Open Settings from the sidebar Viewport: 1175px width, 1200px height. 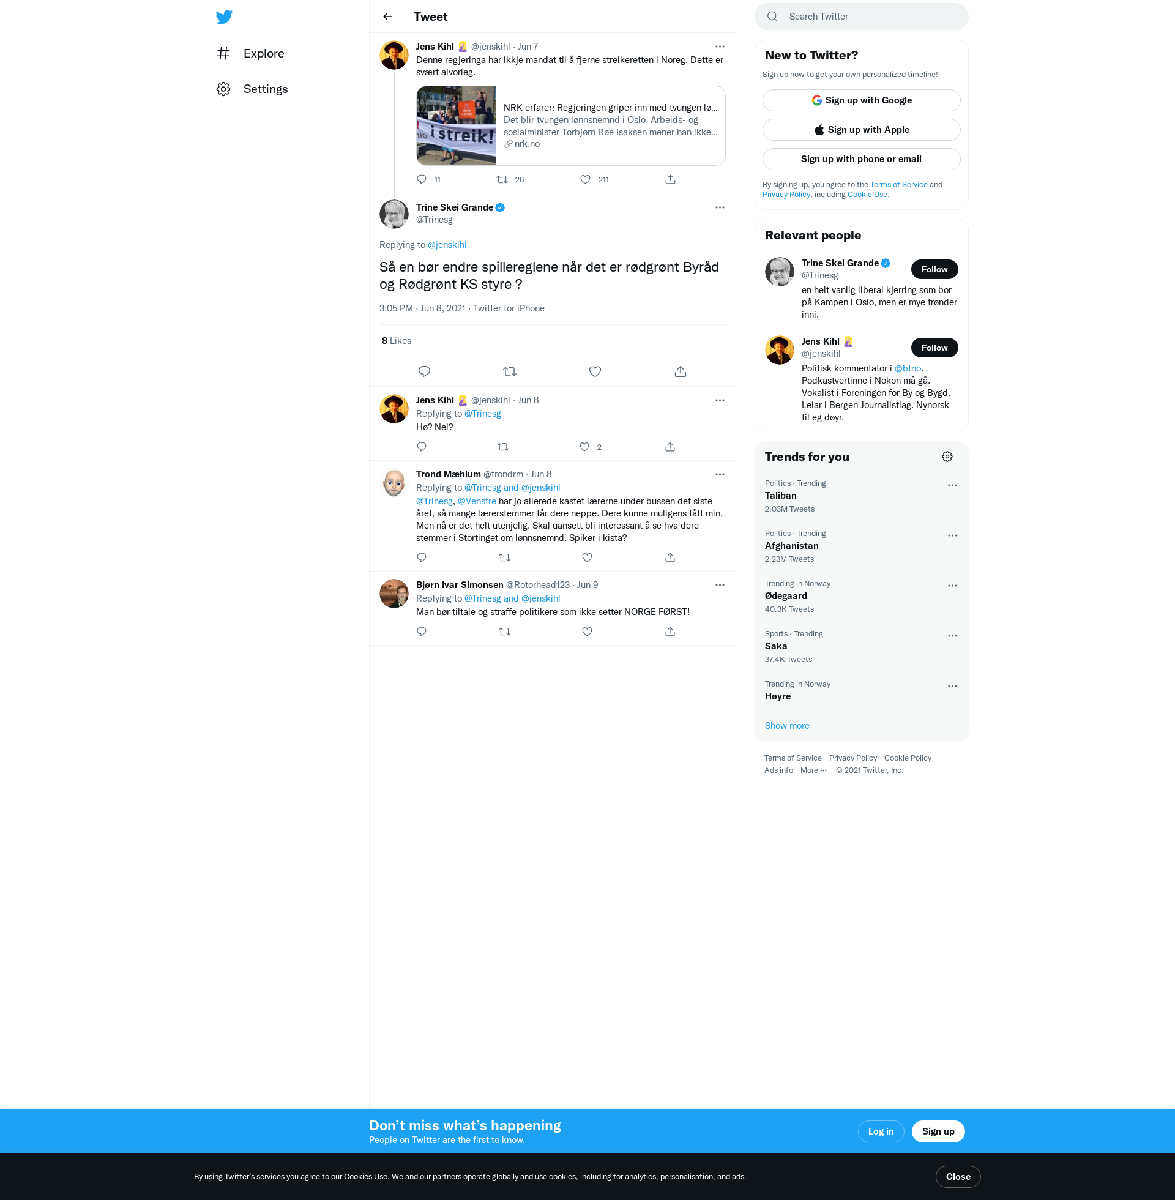(252, 89)
